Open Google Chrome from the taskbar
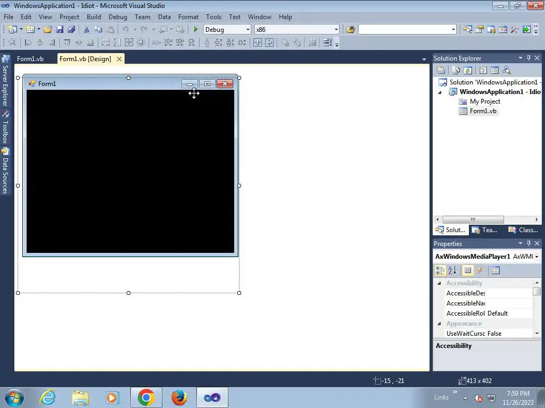The height and width of the screenshot is (408, 545). (x=146, y=397)
